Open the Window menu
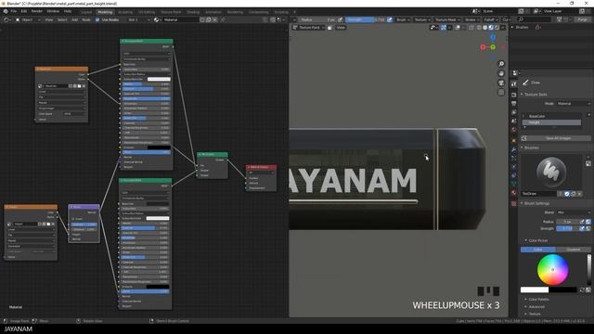The image size is (594, 334). tap(53, 11)
